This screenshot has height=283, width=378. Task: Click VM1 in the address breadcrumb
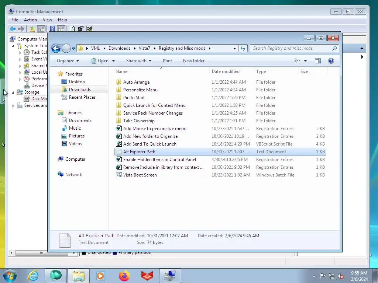point(96,48)
